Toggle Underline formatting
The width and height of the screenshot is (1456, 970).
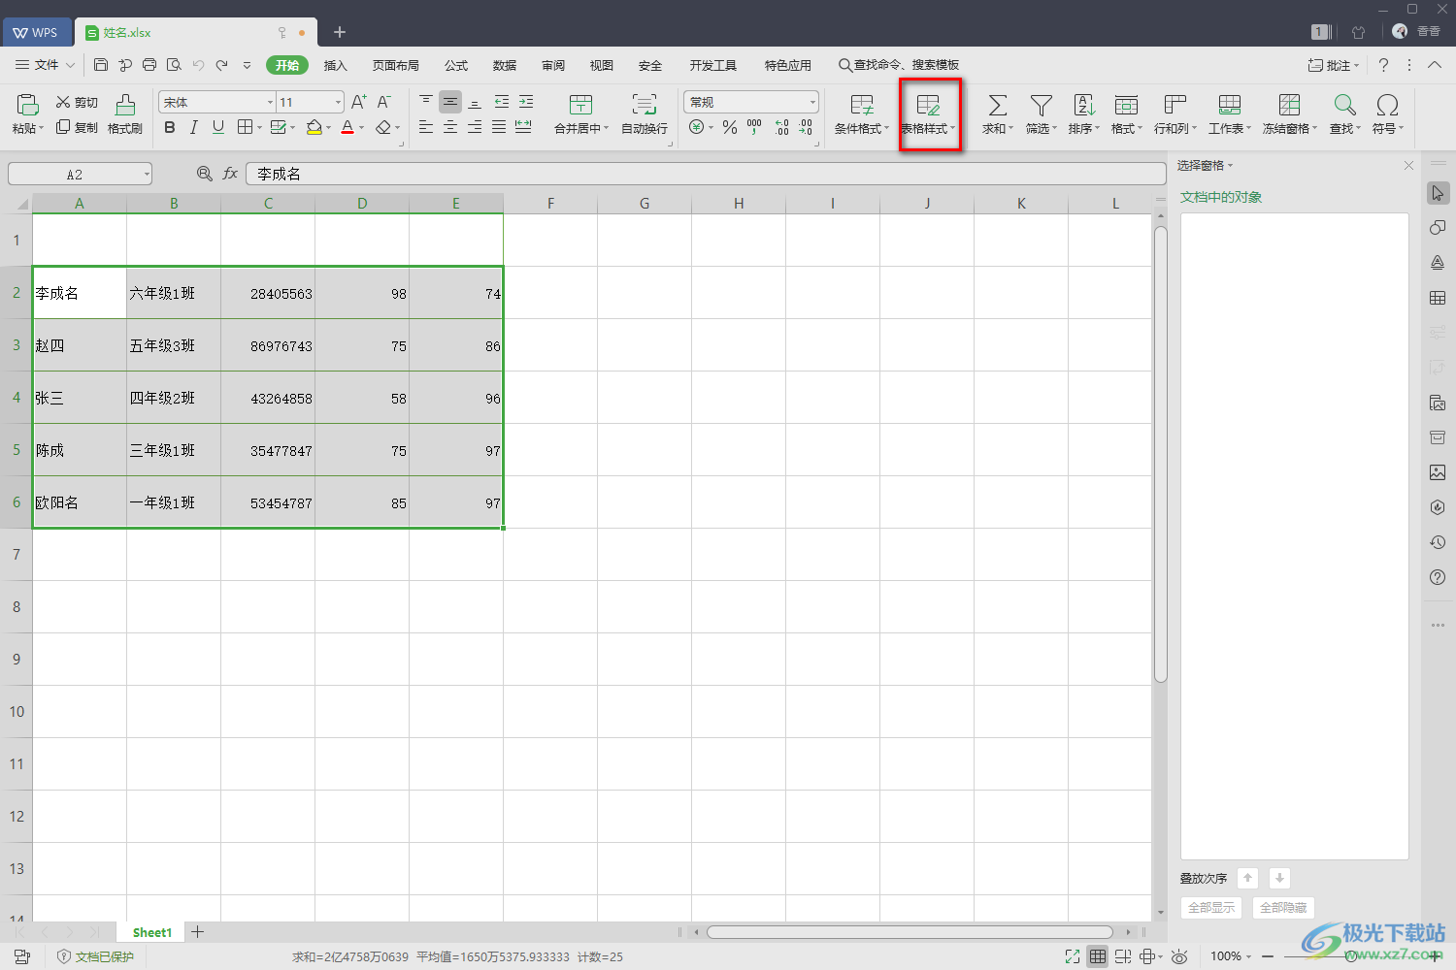coord(218,127)
